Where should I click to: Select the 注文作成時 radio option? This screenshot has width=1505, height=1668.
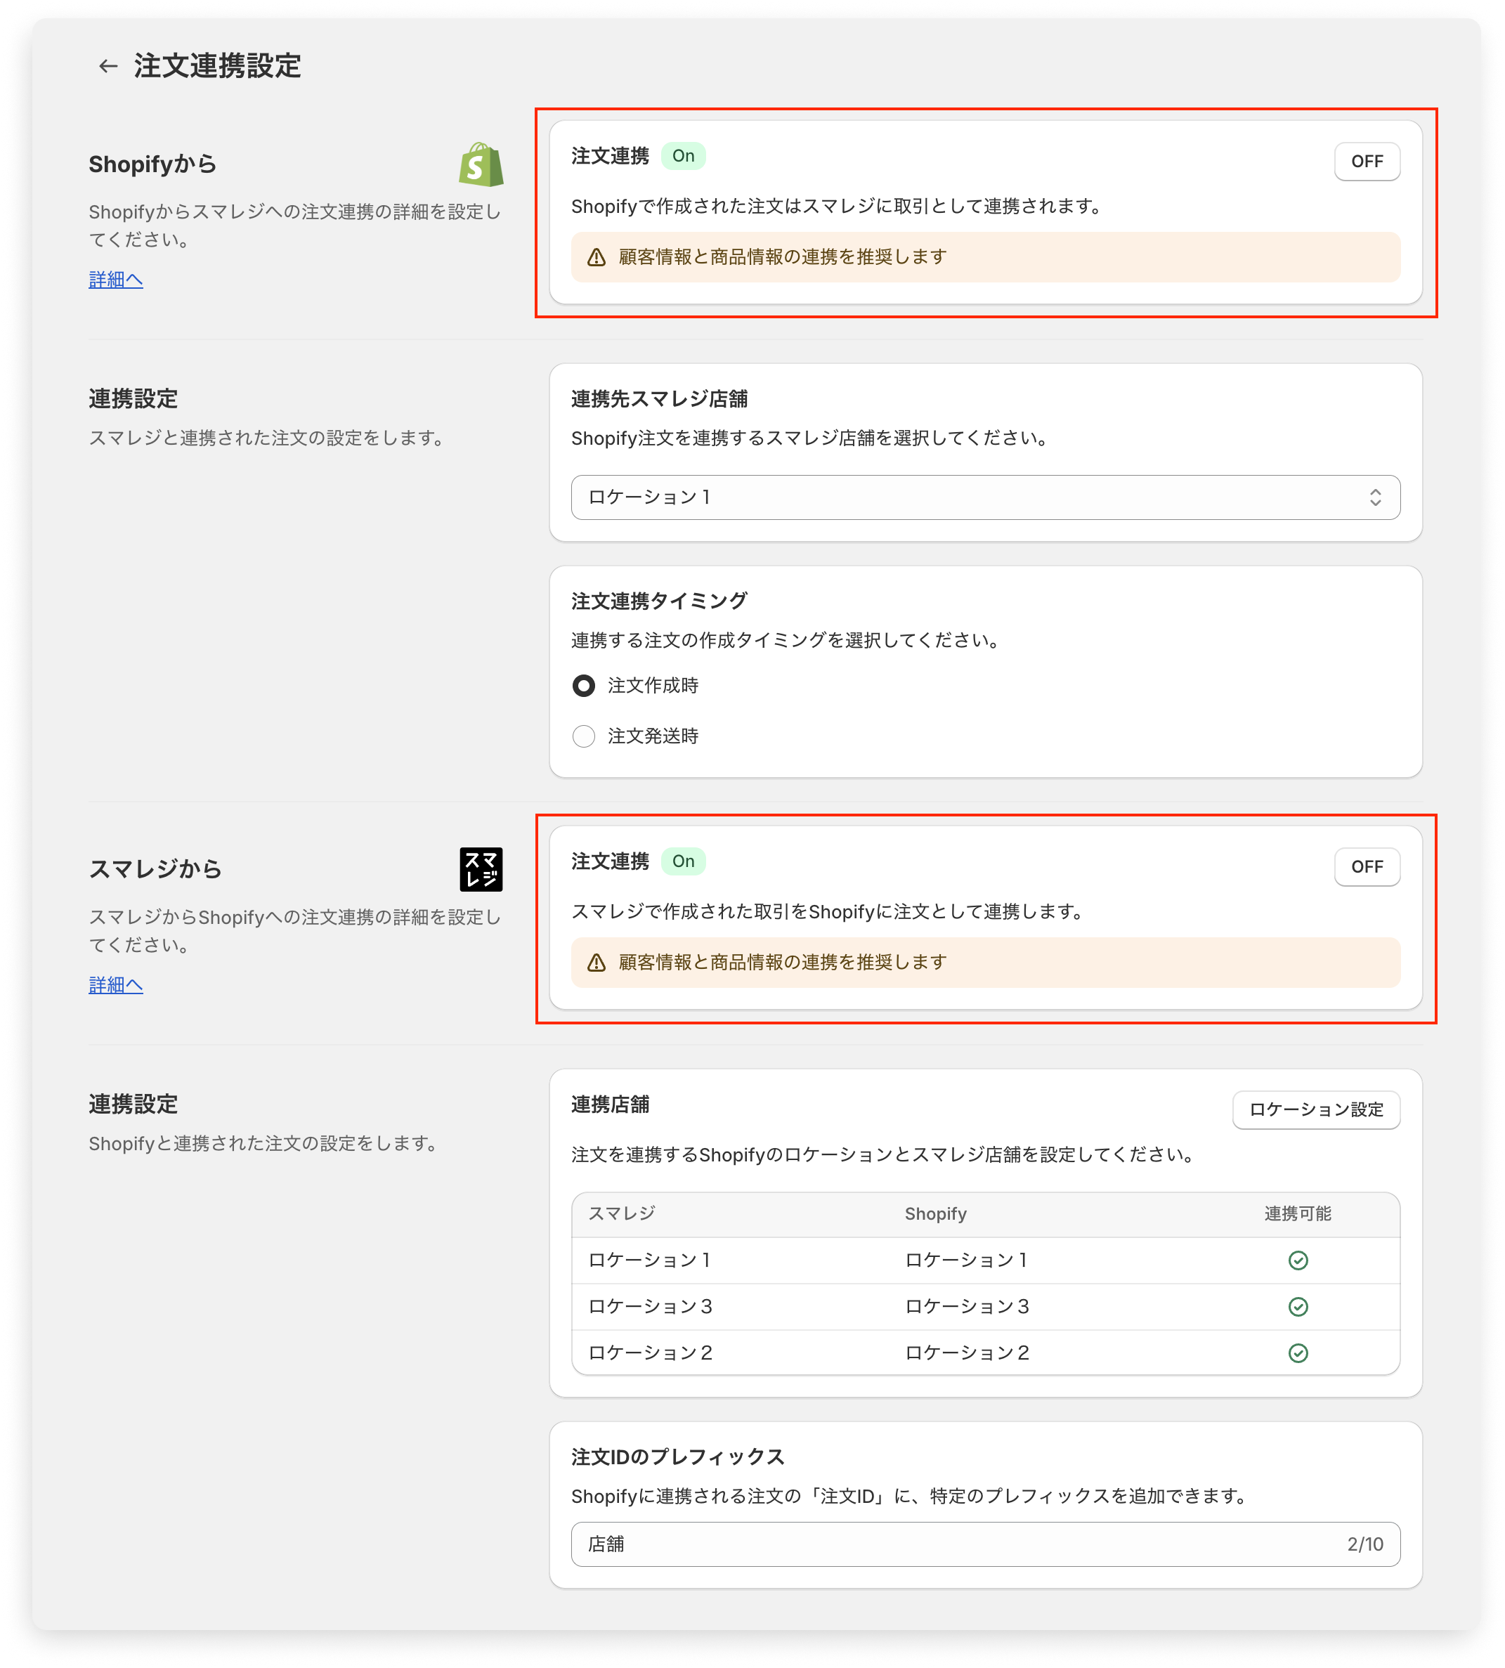584,686
